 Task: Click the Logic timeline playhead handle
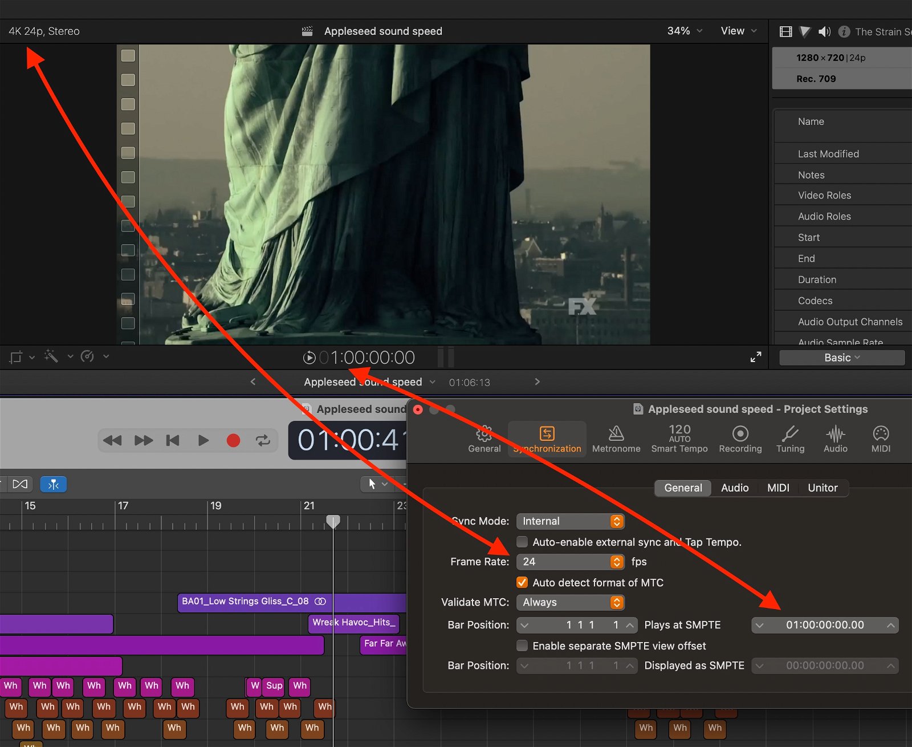point(333,521)
